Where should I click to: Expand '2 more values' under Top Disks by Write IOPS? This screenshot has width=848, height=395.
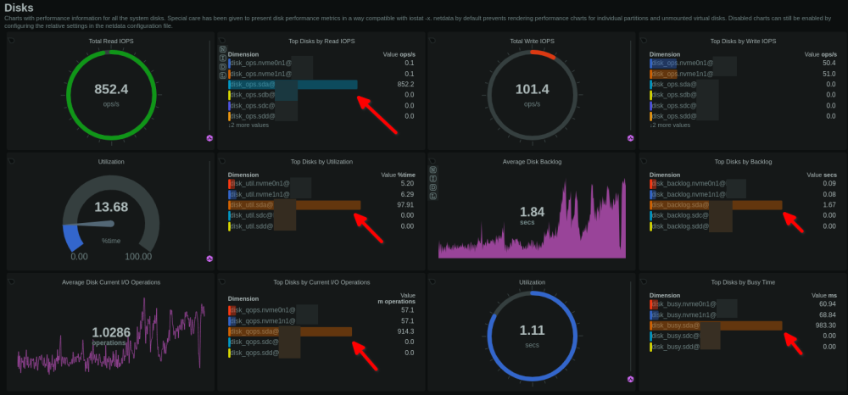point(670,125)
